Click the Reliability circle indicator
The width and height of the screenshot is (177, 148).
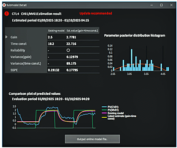coord(68,50)
